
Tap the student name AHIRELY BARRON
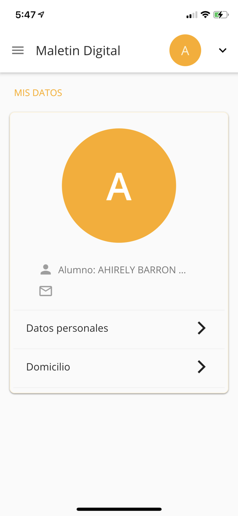click(122, 270)
